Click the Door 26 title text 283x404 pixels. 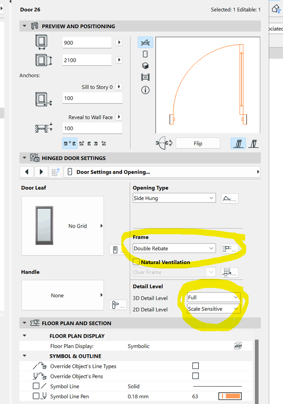pyautogui.click(x=30, y=10)
